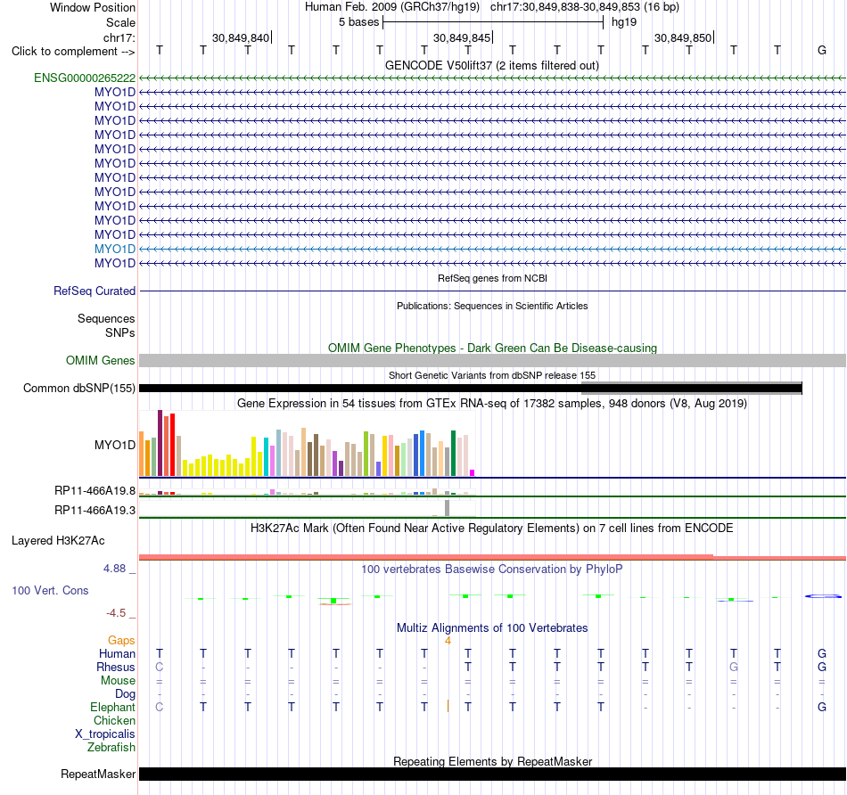This screenshot has width=847, height=795.
Task: Select the light-blue highlighted MYO1D transcript label
Action: click(114, 249)
